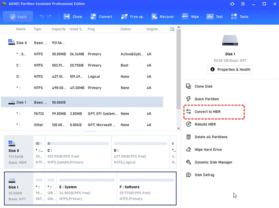
Task: Open the Test toolbar menu
Action: pos(214,16)
